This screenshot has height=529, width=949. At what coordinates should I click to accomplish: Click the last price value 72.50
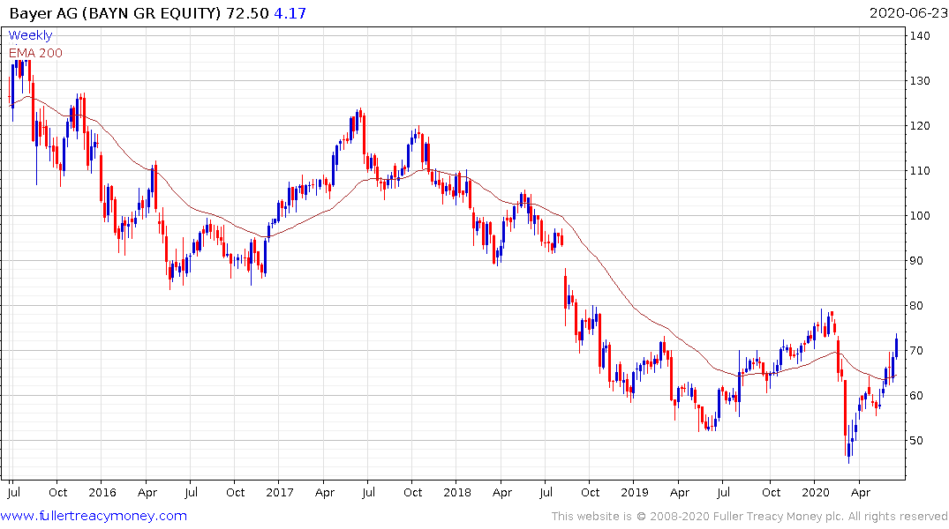[x=247, y=12]
